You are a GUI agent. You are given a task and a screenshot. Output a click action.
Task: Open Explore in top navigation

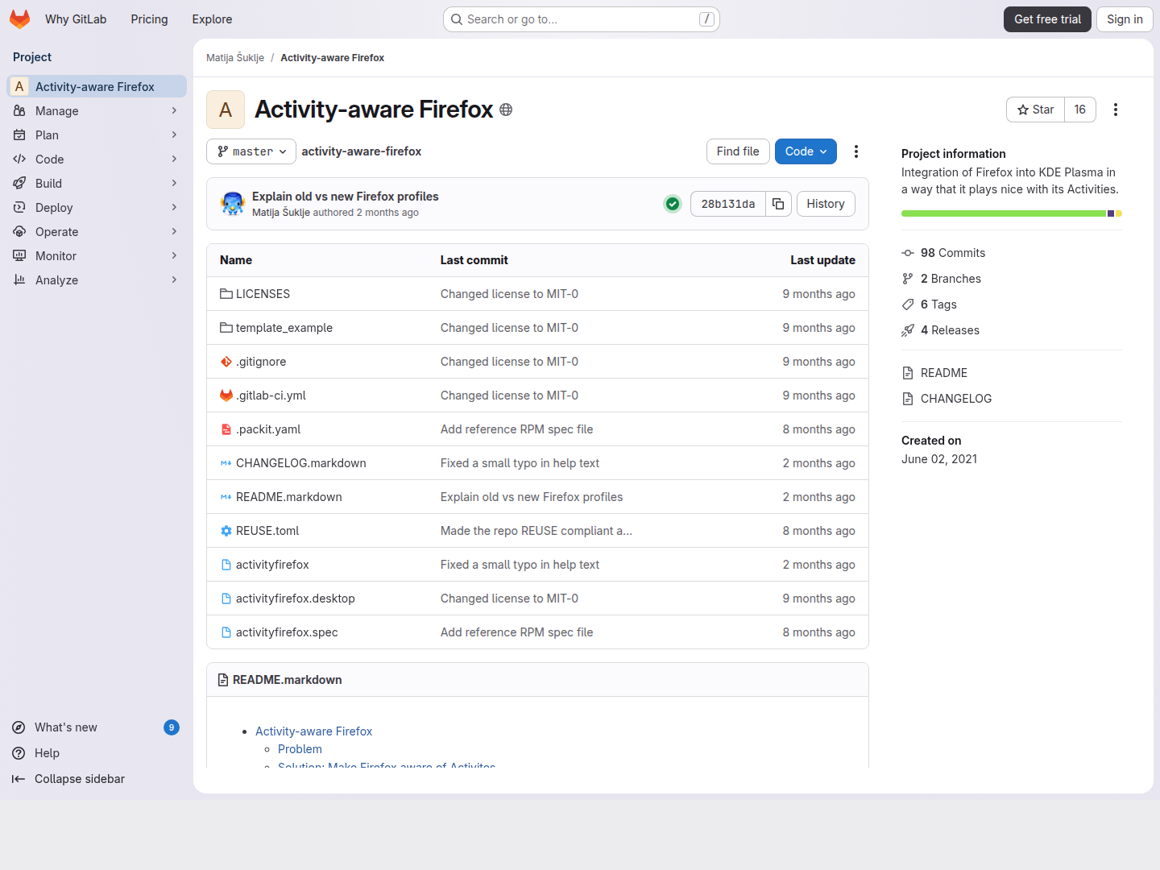click(x=212, y=19)
